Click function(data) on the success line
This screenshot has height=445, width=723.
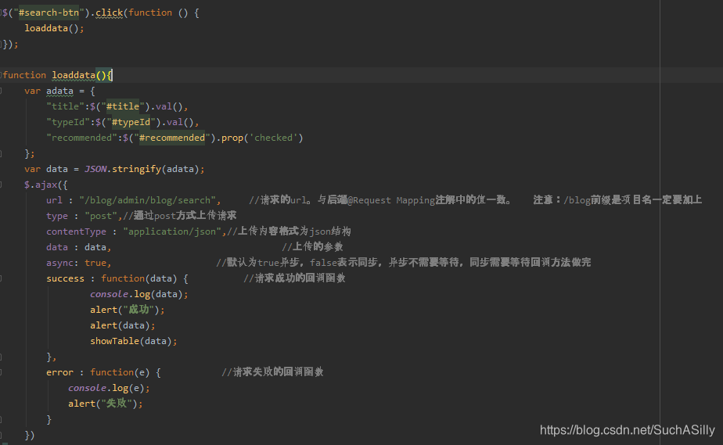(138, 278)
